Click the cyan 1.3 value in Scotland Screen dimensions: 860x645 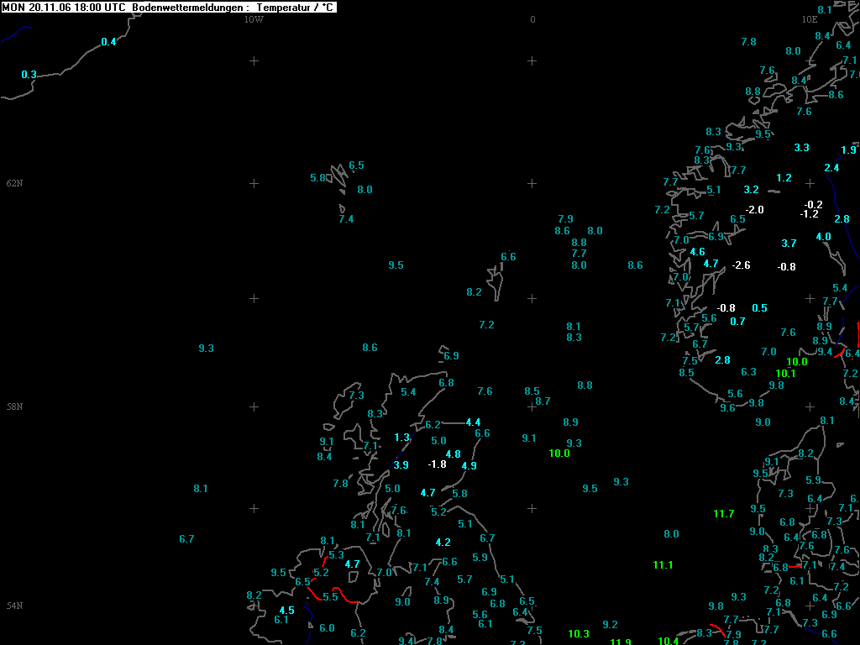tap(401, 438)
